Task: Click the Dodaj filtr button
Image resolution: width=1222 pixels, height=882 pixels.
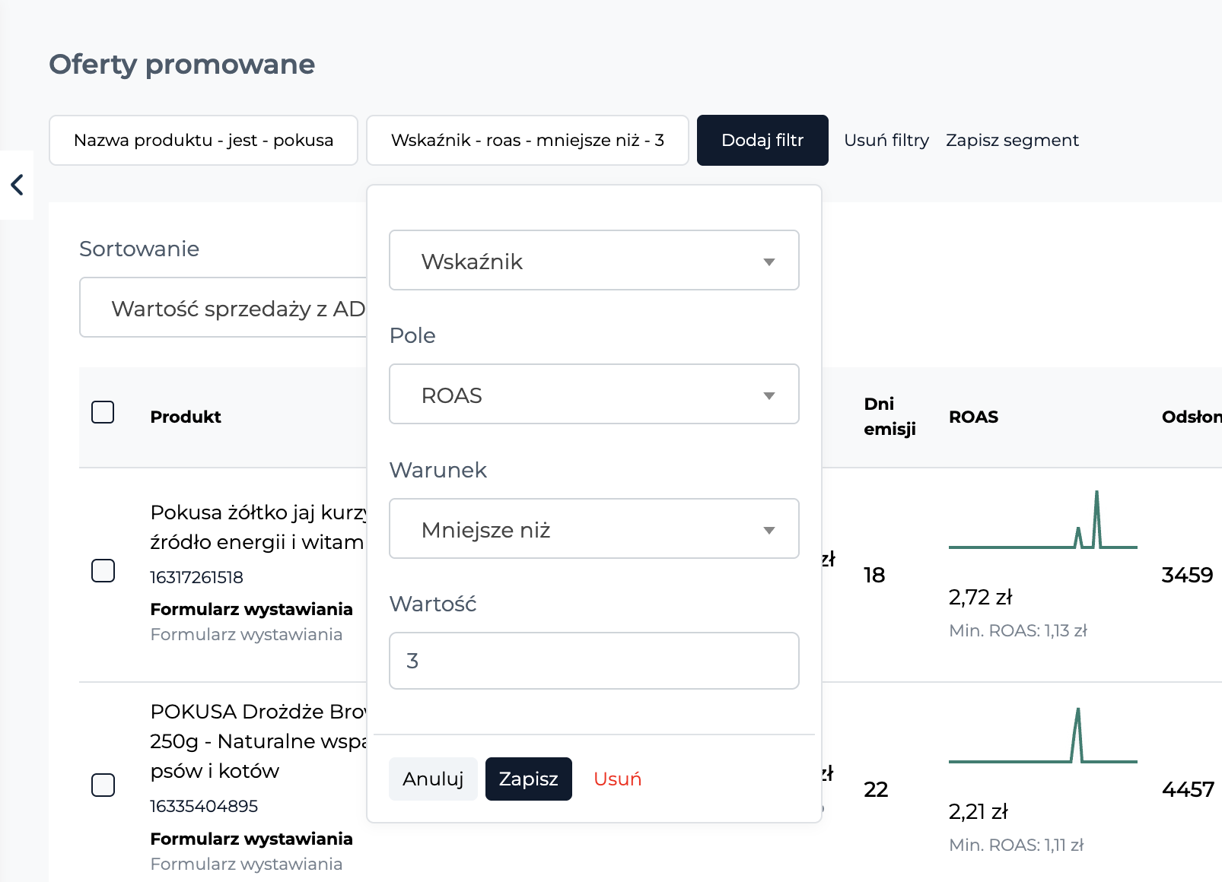Action: point(762,140)
